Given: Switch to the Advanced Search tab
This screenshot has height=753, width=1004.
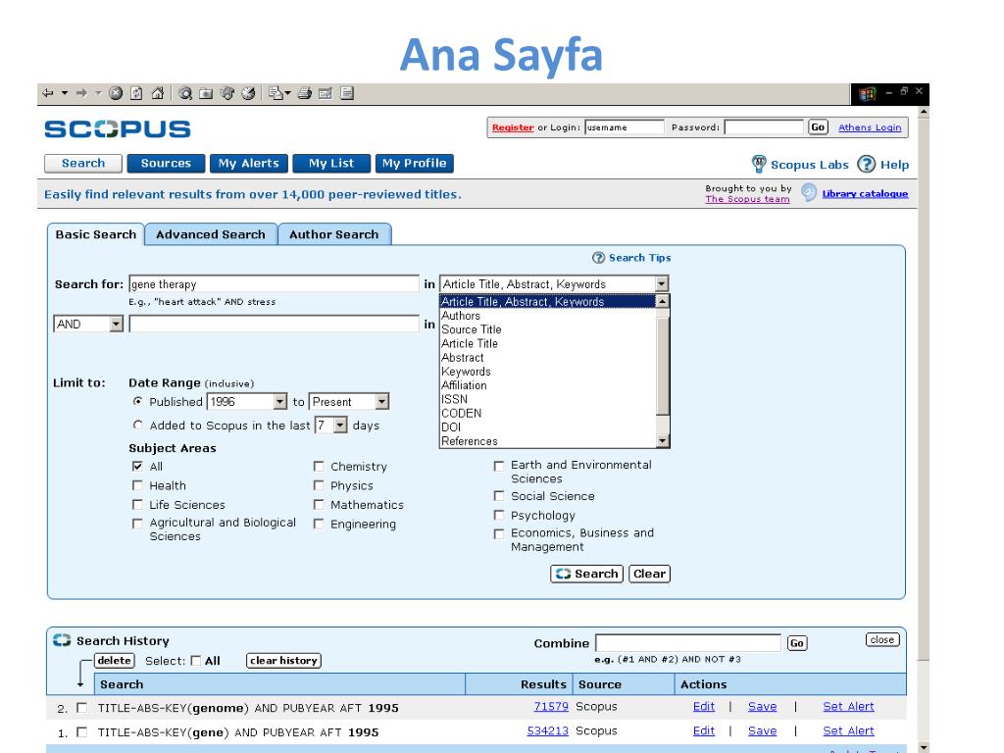Looking at the screenshot, I should [x=211, y=234].
